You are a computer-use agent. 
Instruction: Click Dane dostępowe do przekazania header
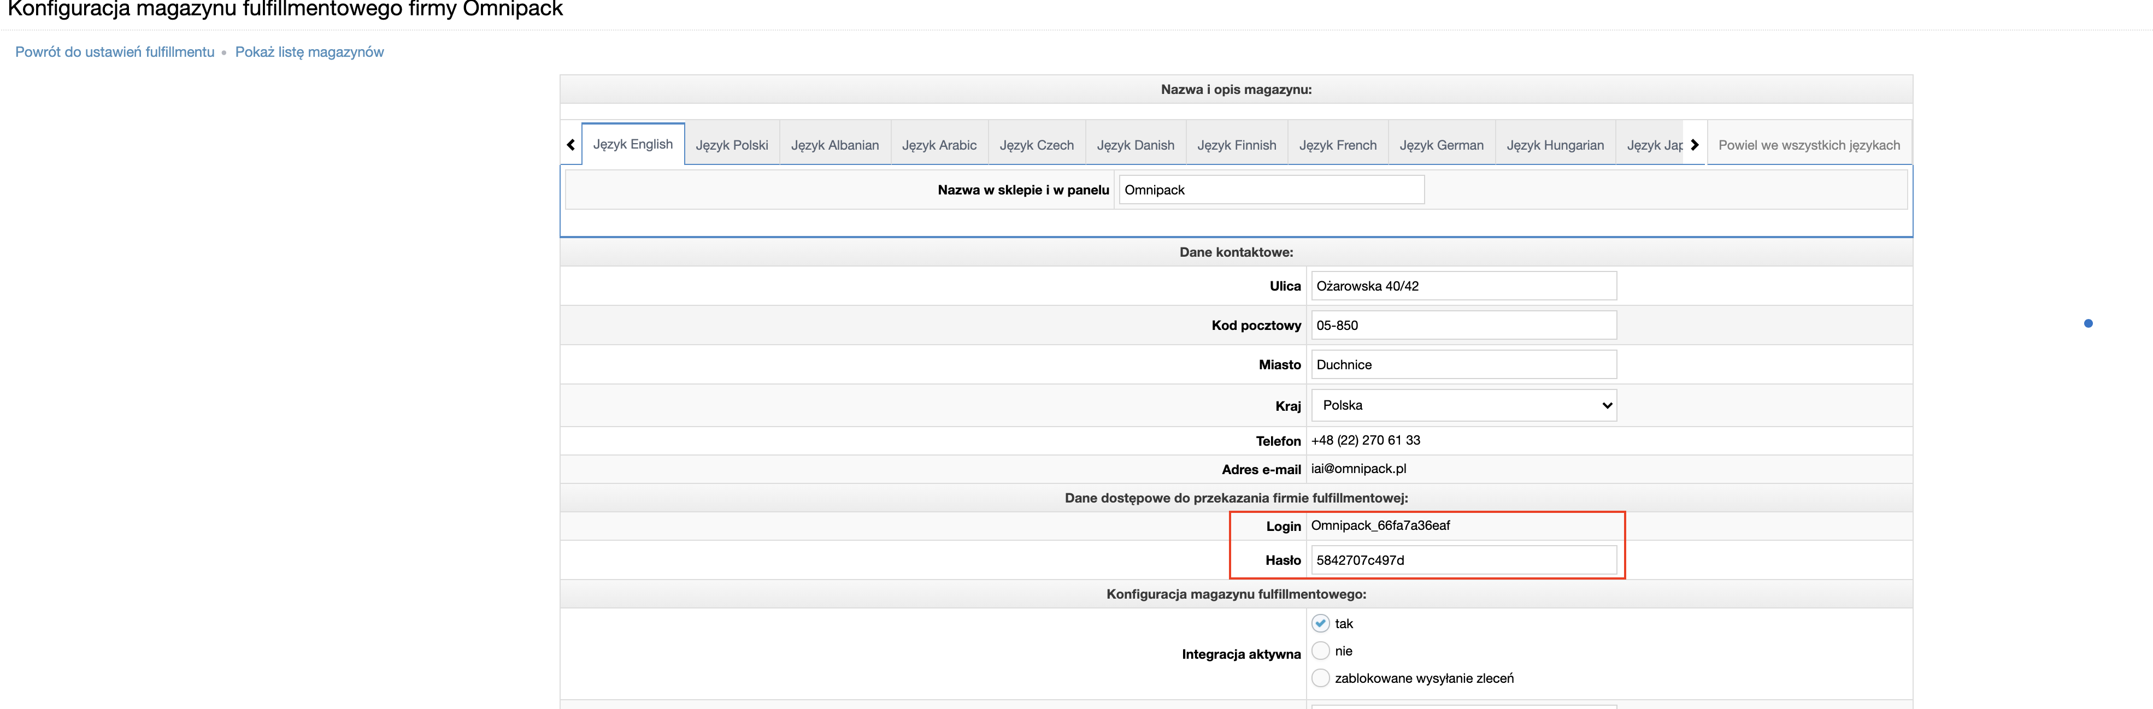pyautogui.click(x=1236, y=498)
